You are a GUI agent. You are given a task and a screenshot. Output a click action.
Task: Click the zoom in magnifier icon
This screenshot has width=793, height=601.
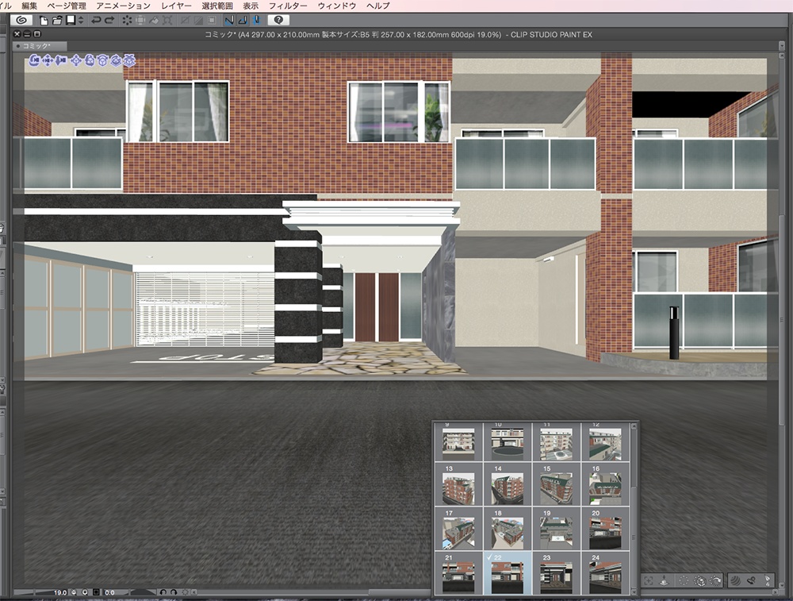click(85, 592)
